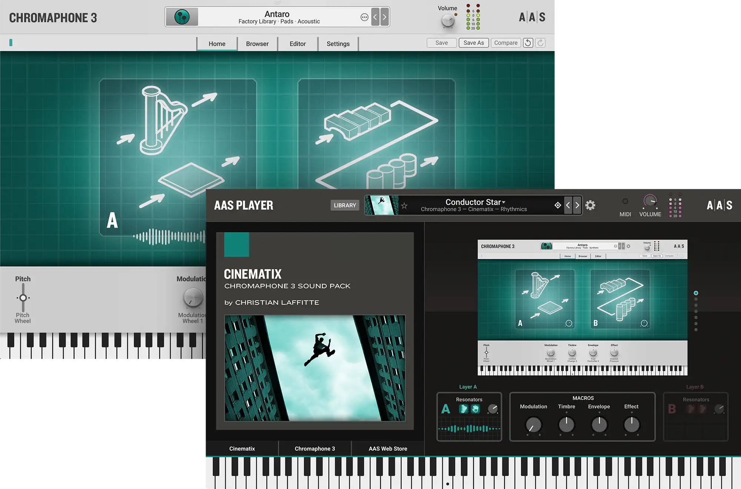Click the VOLUME knob in AAS Player

pos(650,201)
